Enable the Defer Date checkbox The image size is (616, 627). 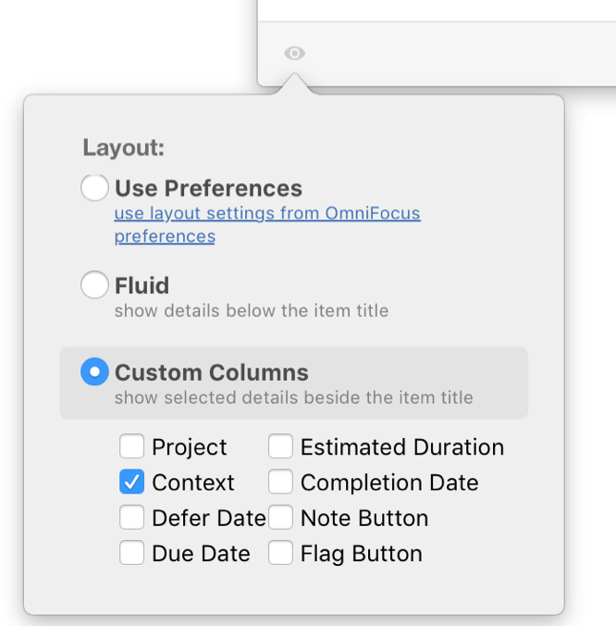(x=132, y=518)
